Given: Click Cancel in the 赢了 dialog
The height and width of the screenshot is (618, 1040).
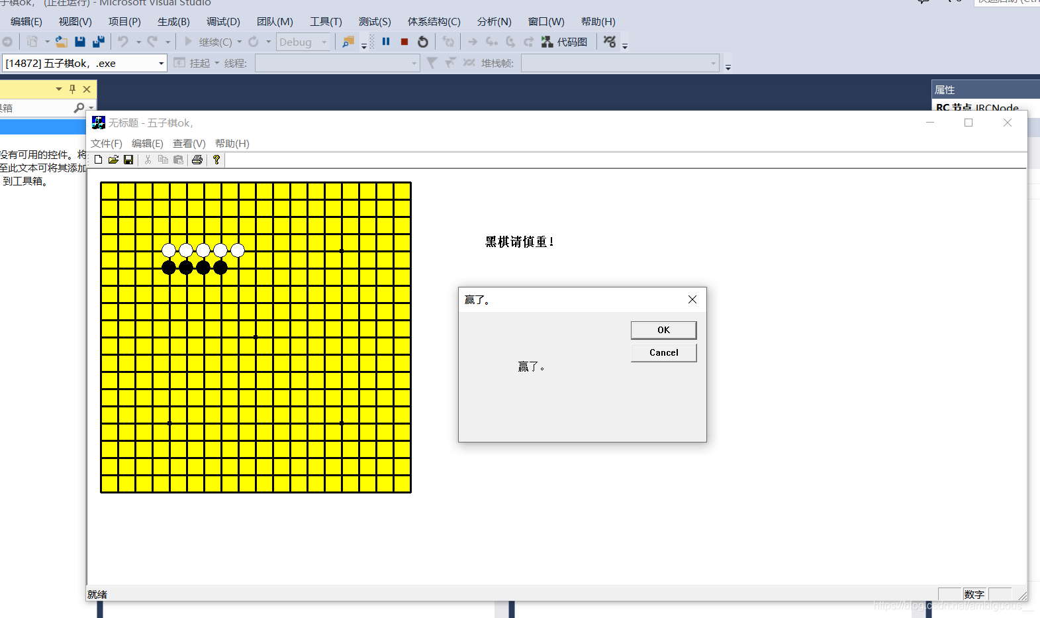Looking at the screenshot, I should tap(663, 352).
